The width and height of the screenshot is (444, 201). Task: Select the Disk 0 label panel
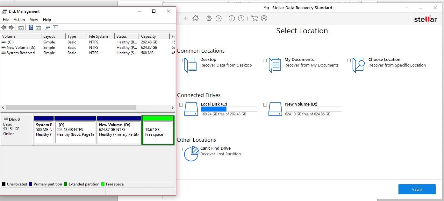click(17, 130)
